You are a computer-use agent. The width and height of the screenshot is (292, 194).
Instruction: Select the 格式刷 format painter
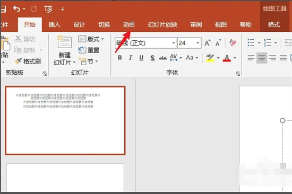pyautogui.click(x=28, y=61)
